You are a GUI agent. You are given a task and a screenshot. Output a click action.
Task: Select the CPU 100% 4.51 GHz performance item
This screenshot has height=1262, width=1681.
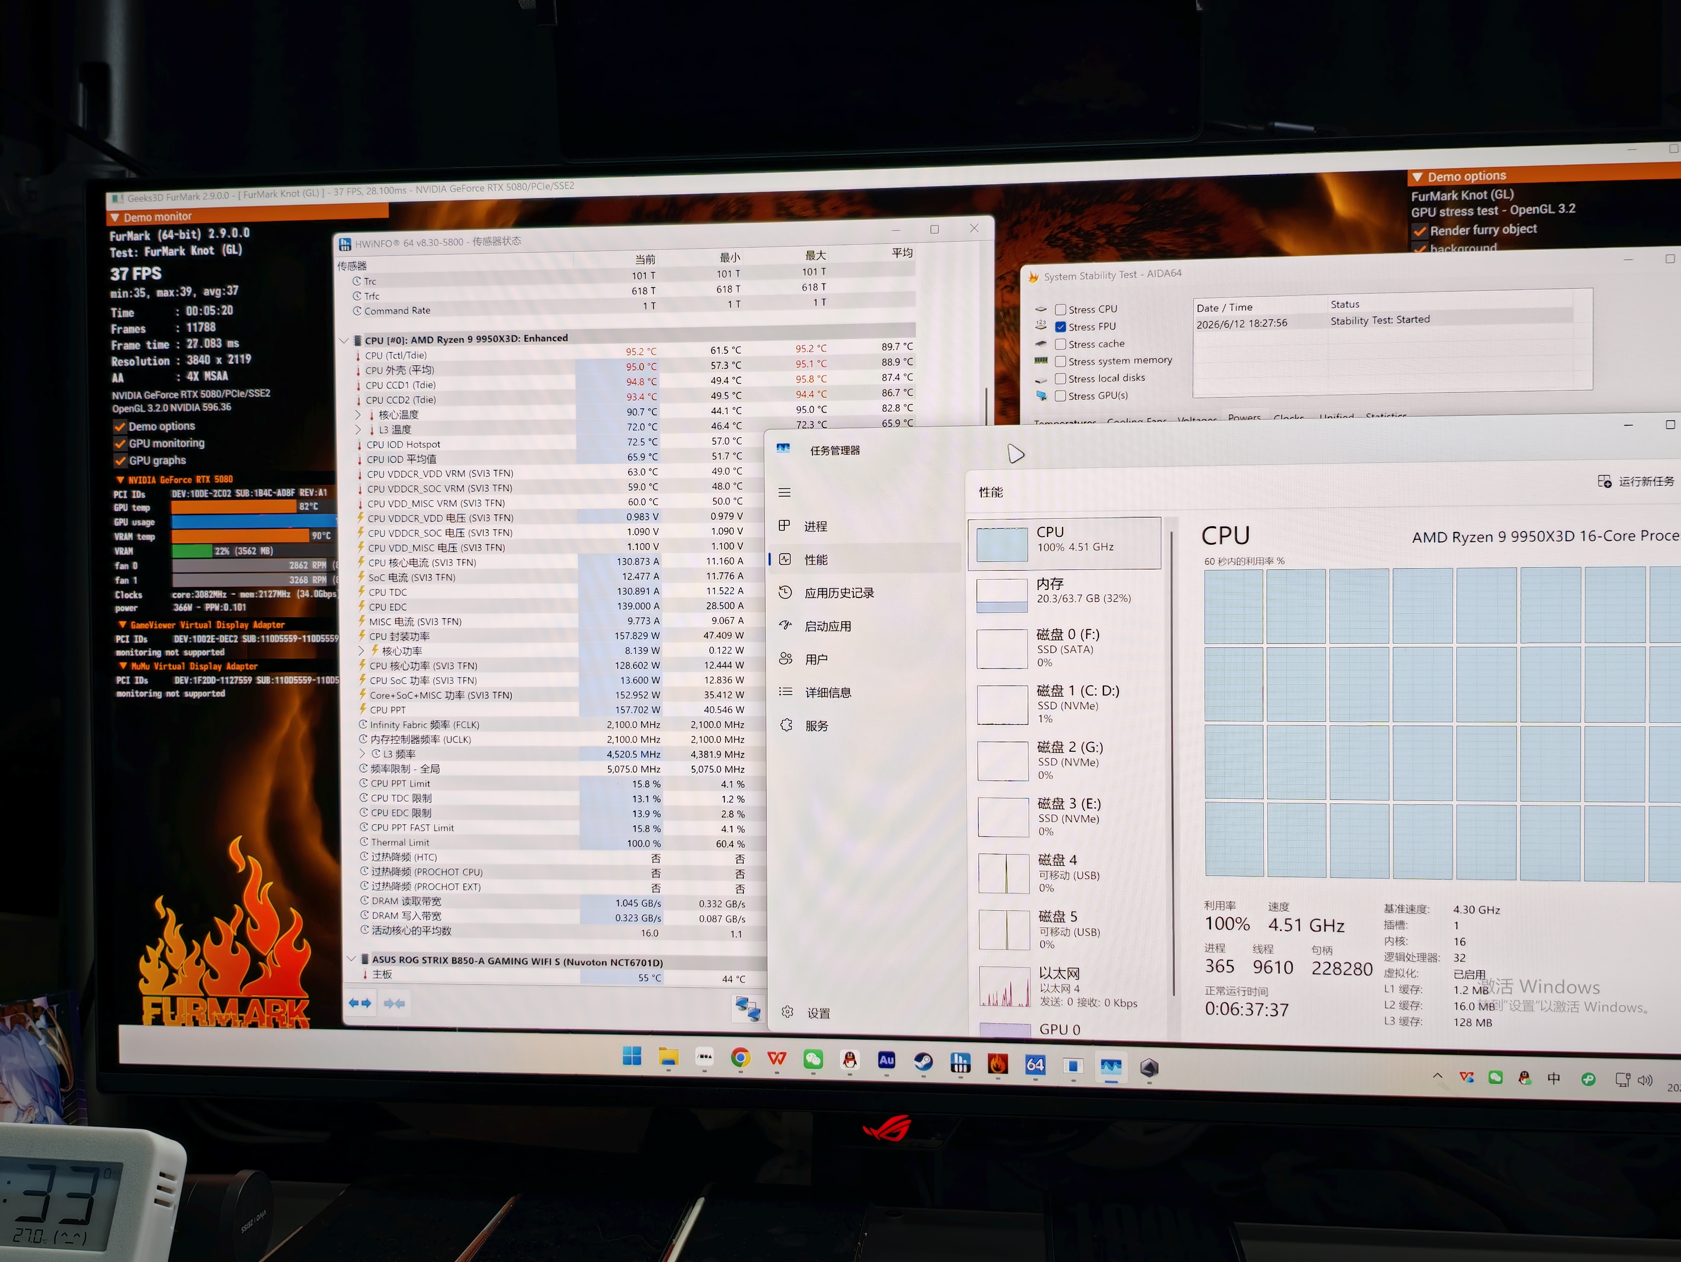pyautogui.click(x=1065, y=543)
